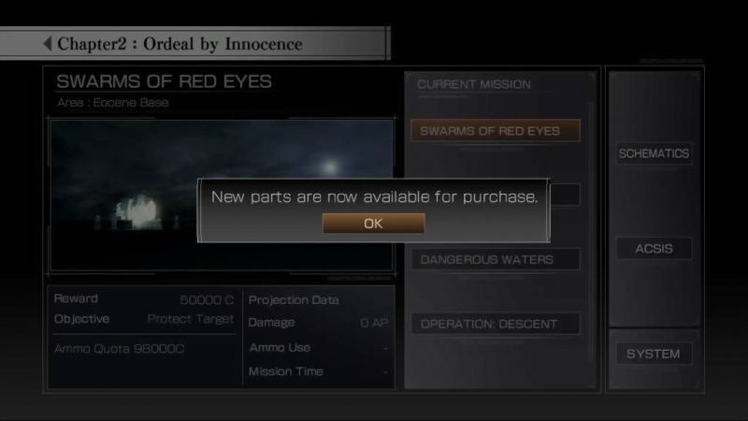Click the mission list vertical scrollbar
The height and width of the screenshot is (421, 748).
click(x=591, y=231)
